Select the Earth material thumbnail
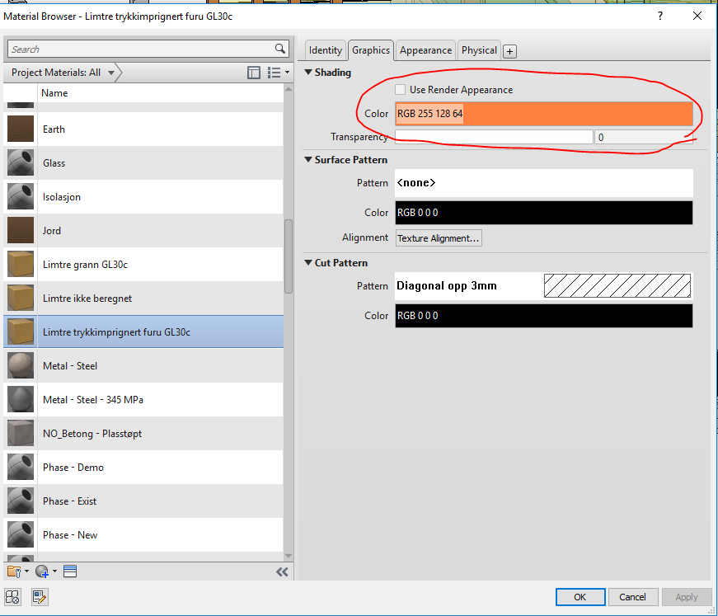Image resolution: width=718 pixels, height=616 pixels. pos(21,129)
